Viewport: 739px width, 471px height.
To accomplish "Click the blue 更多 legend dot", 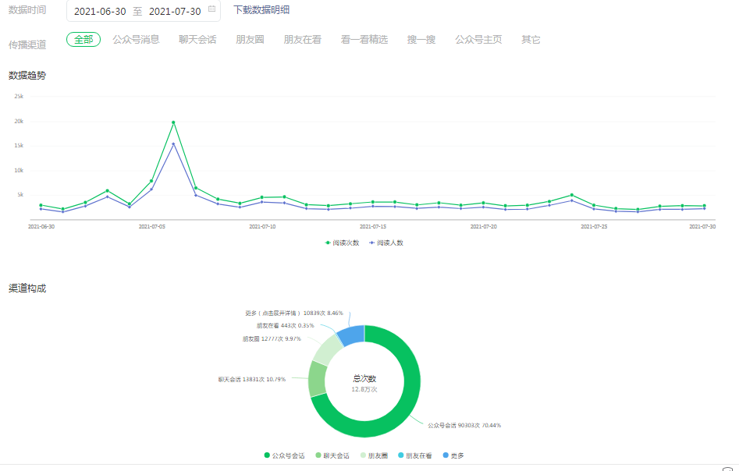I will 446,455.
